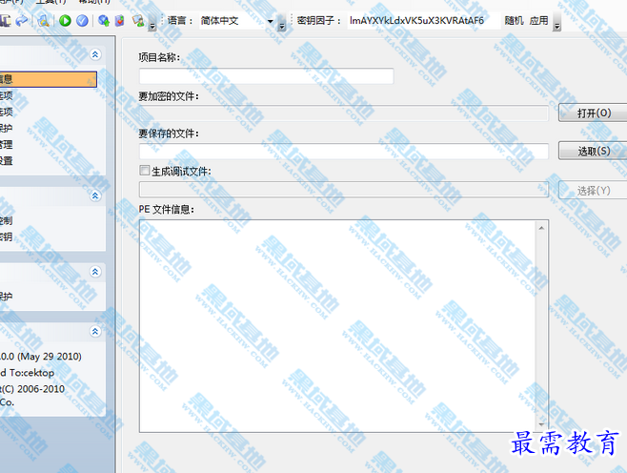Image resolution: width=627 pixels, height=473 pixels.
Task: Click the 应用 apply button
Action: (x=538, y=20)
